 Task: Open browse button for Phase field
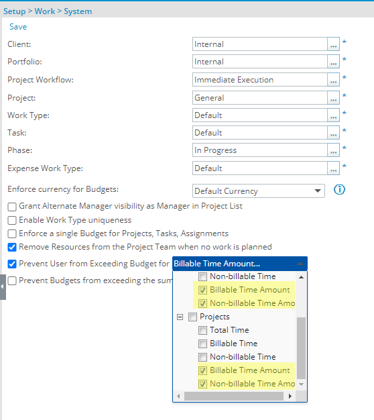[x=333, y=150]
